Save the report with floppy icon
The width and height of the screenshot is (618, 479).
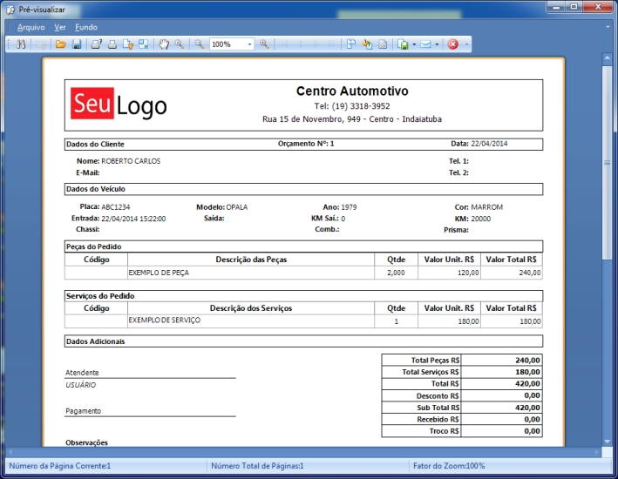(x=76, y=44)
